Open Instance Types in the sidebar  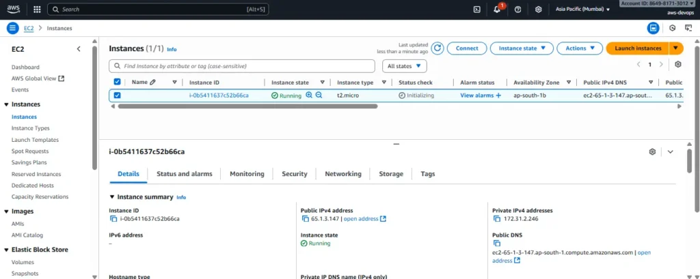tap(30, 128)
